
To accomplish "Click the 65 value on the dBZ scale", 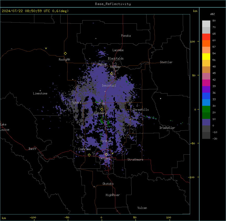I will coord(214,34).
